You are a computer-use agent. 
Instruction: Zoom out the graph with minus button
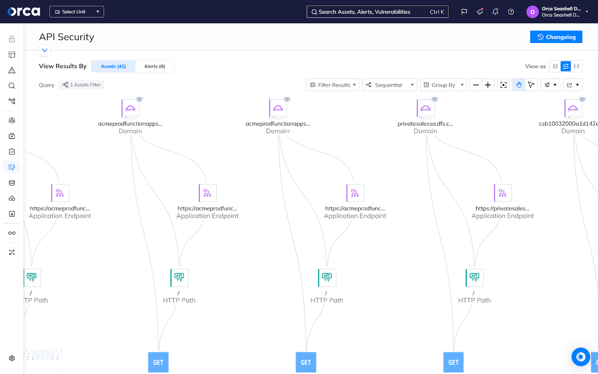(x=476, y=85)
